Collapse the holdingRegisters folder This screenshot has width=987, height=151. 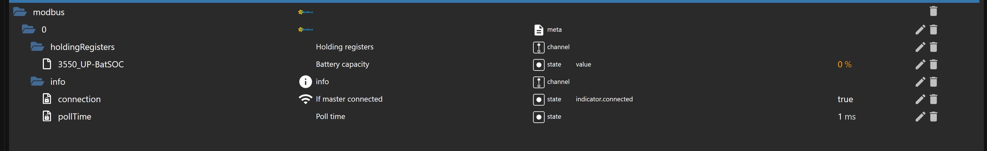(37, 47)
